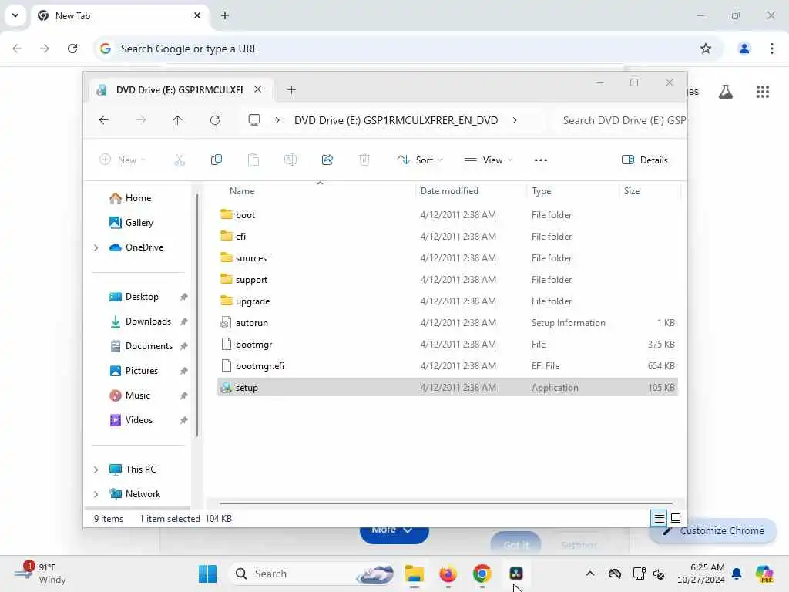Click the PC icon in address bar

pos(254,120)
